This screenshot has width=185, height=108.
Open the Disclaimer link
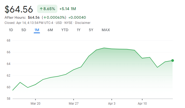click(x=83, y=23)
